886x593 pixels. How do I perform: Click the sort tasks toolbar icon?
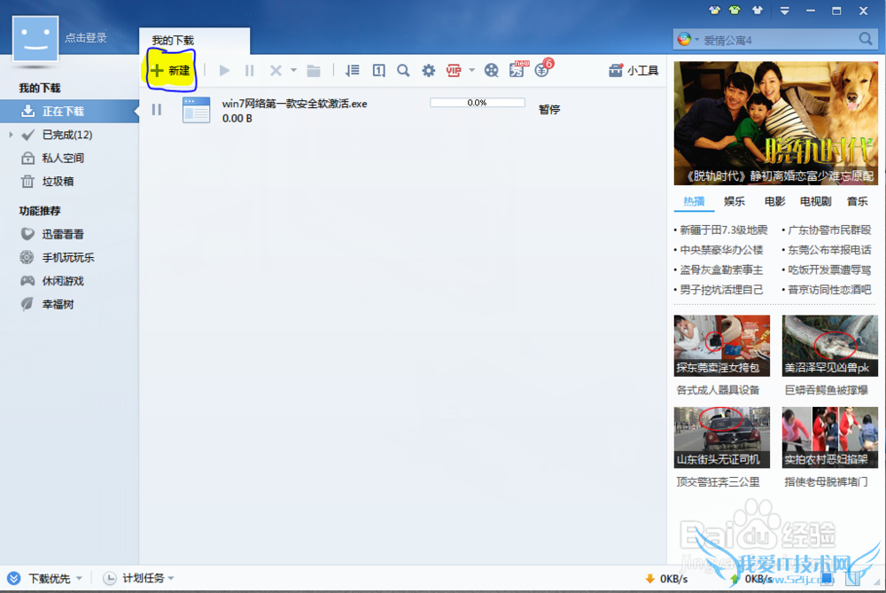pyautogui.click(x=353, y=71)
